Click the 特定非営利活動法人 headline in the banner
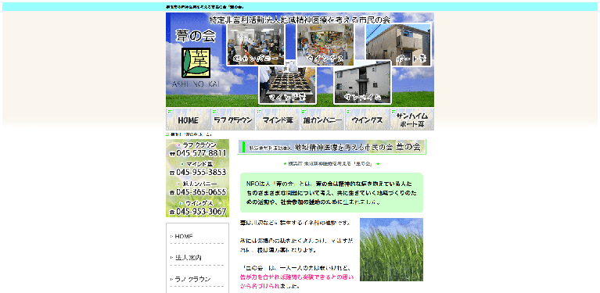 click(300, 20)
